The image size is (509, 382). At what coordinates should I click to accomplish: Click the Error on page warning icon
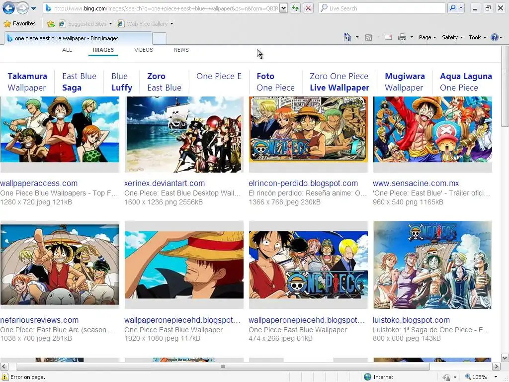(x=4, y=377)
